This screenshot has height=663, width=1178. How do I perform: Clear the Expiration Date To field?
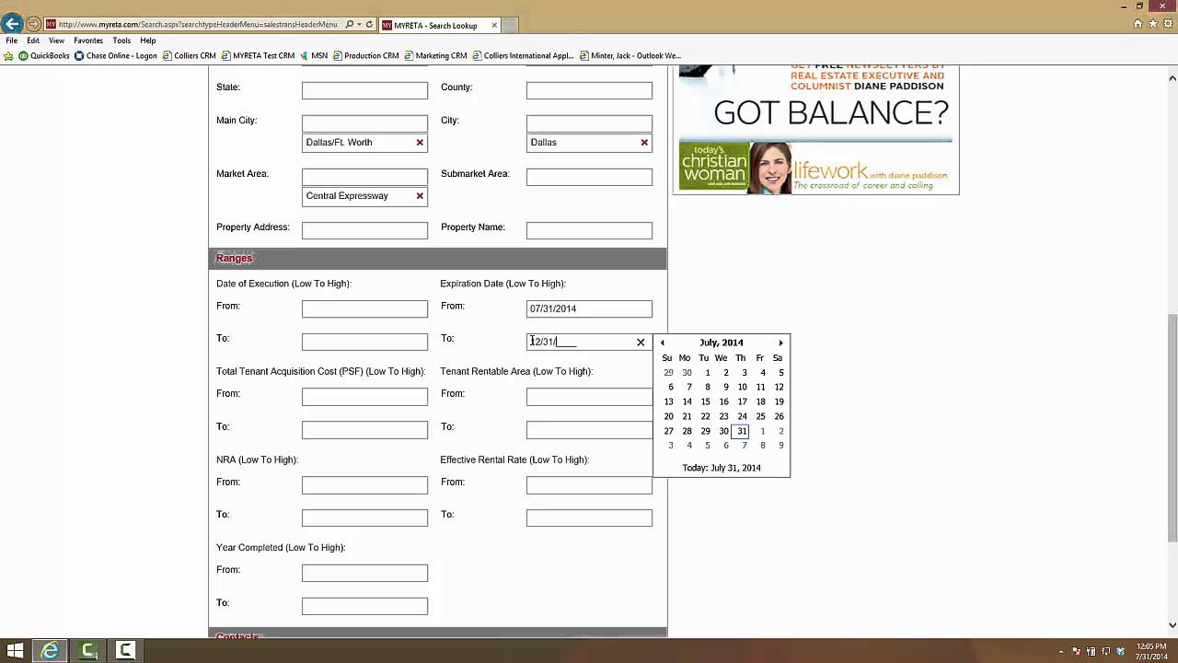point(641,343)
